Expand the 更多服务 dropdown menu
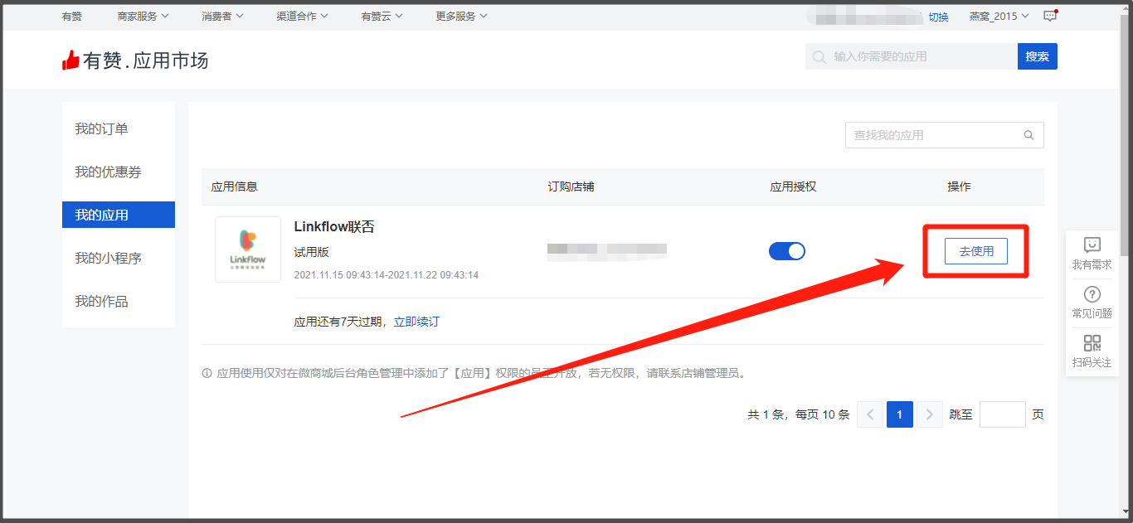 pyautogui.click(x=461, y=16)
